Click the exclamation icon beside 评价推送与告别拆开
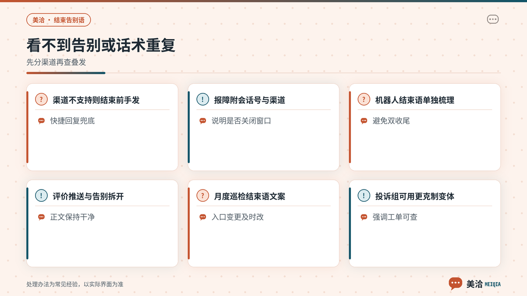 click(41, 196)
